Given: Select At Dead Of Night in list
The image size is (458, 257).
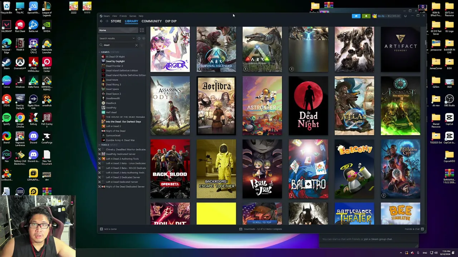Looking at the screenshot, I should pos(115,57).
